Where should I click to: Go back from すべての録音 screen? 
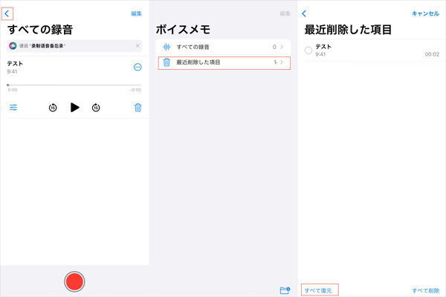pyautogui.click(x=7, y=13)
